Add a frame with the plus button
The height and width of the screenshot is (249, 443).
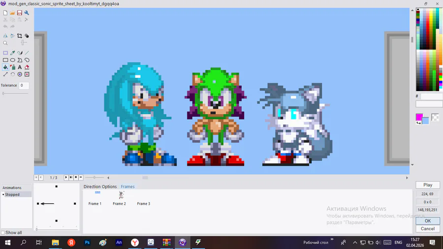pyautogui.click(x=76, y=177)
